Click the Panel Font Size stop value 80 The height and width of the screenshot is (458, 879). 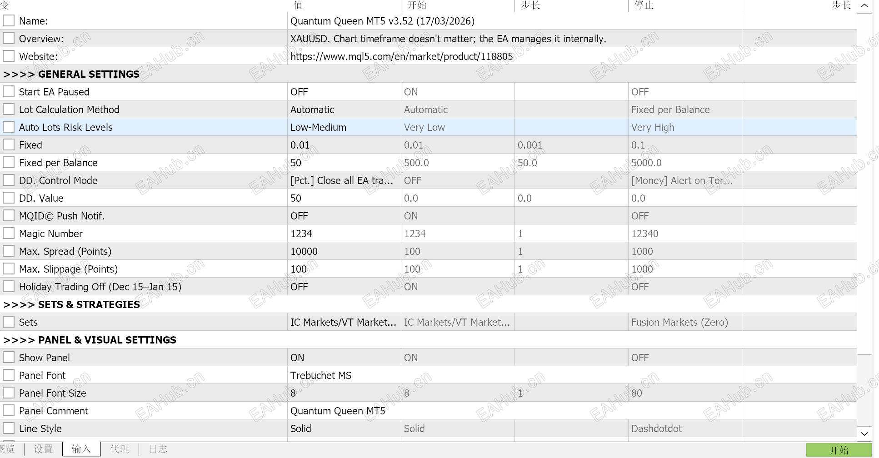point(637,393)
